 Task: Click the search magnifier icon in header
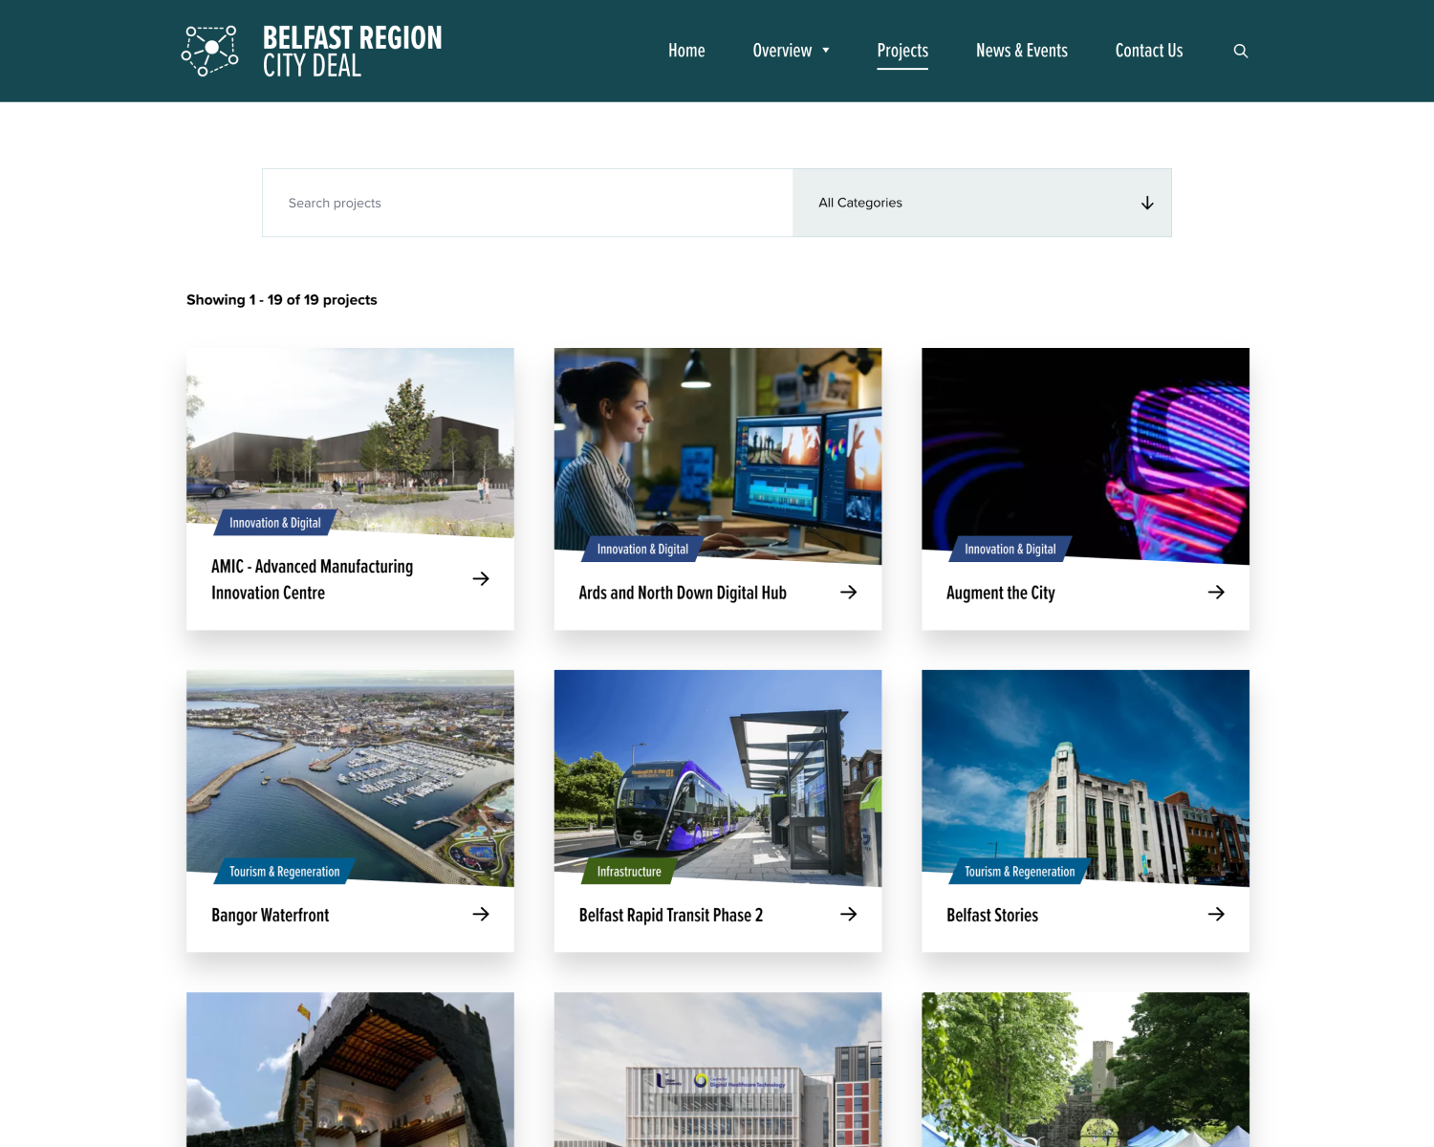(x=1240, y=51)
